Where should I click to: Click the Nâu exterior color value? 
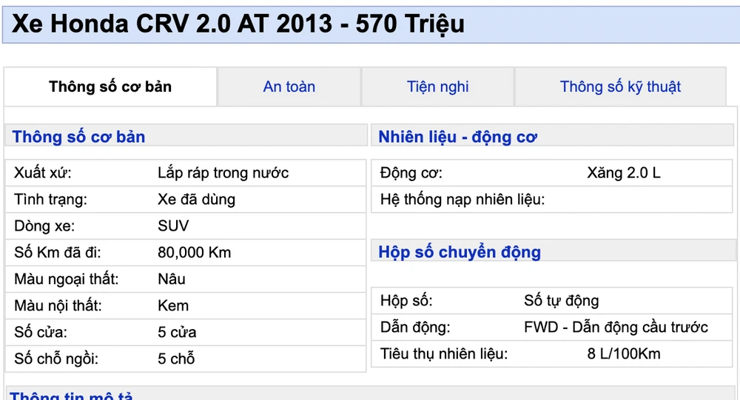pyautogui.click(x=172, y=279)
